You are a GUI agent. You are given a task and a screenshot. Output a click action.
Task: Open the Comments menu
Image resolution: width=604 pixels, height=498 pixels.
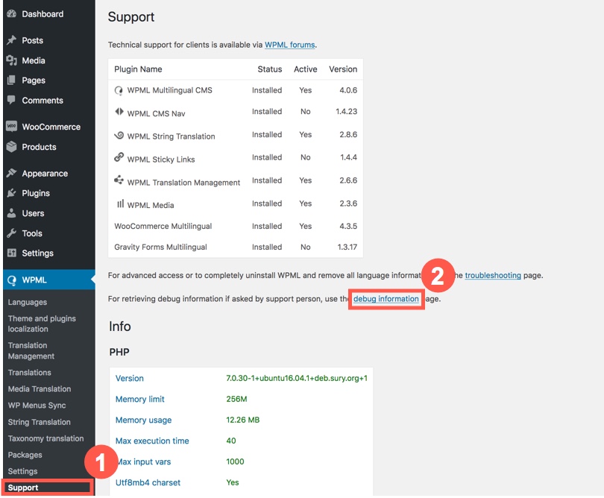[x=43, y=100]
